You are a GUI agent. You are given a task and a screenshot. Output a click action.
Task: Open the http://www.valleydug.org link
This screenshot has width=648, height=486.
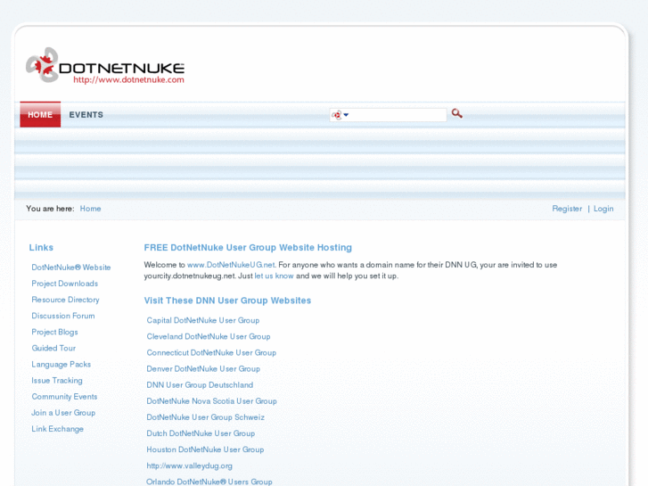pyautogui.click(x=189, y=465)
